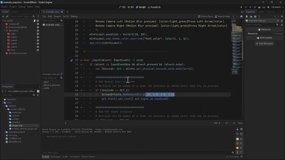Collapse the geometry node
Screen dimensions: 285x160
4,31
